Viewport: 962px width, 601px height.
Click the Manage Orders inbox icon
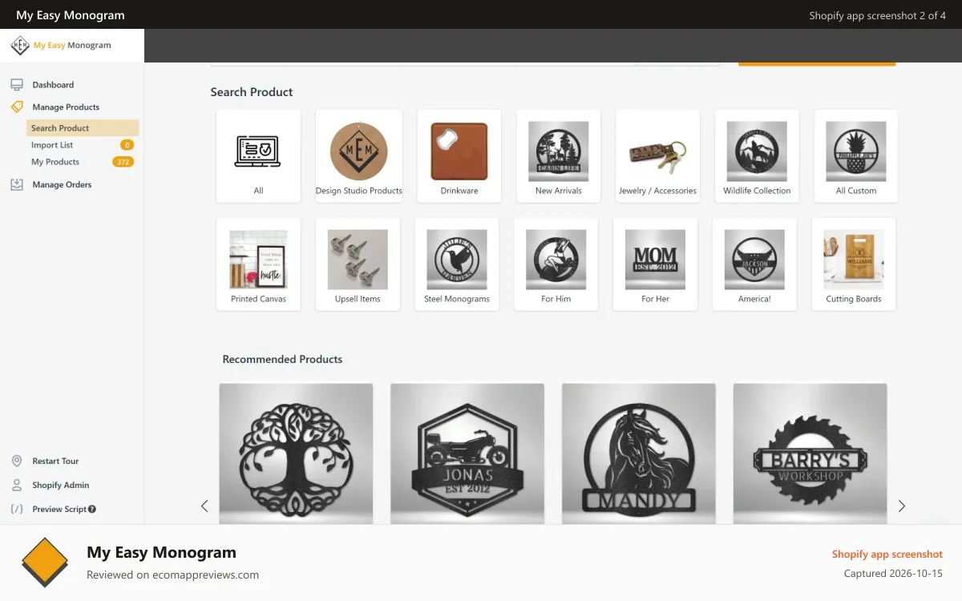point(17,184)
